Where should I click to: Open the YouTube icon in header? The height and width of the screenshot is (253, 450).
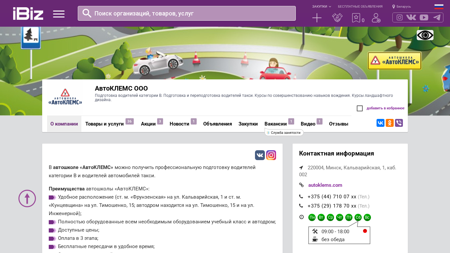click(x=424, y=17)
